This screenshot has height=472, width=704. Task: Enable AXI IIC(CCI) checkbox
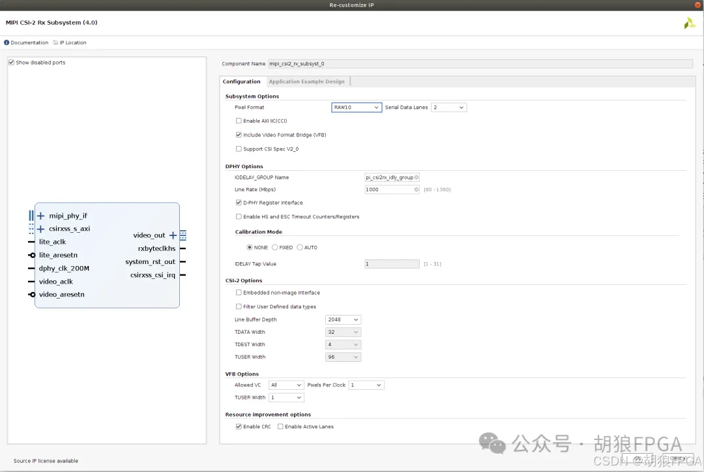coord(239,121)
